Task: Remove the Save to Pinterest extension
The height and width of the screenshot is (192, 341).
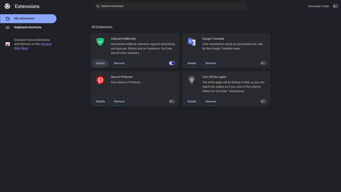Action: pos(119,101)
